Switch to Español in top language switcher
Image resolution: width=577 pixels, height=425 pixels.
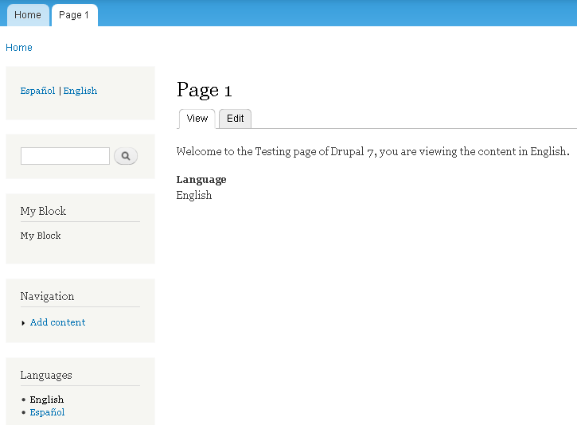[x=37, y=91]
